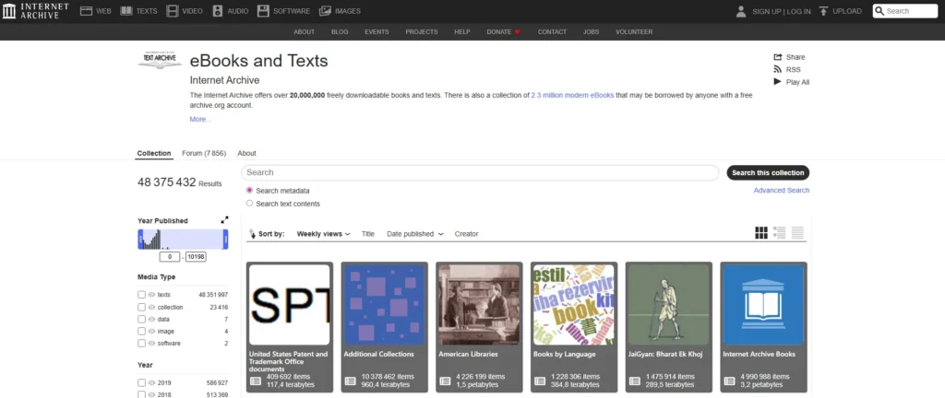
Task: Expand the Year Published histogram icon
Action: click(x=225, y=220)
